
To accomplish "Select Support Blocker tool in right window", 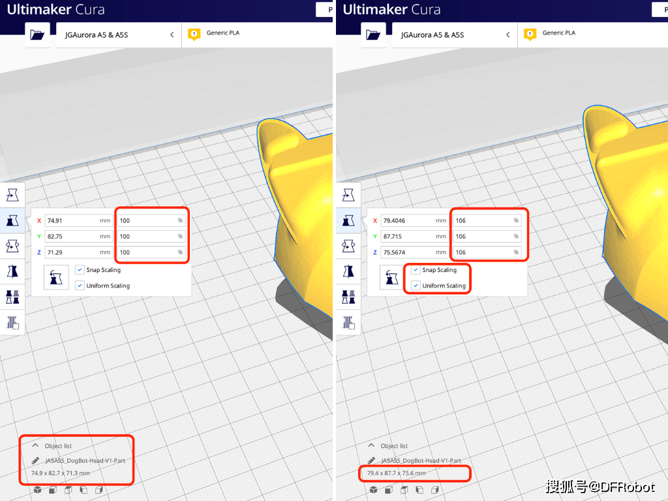I will (348, 322).
